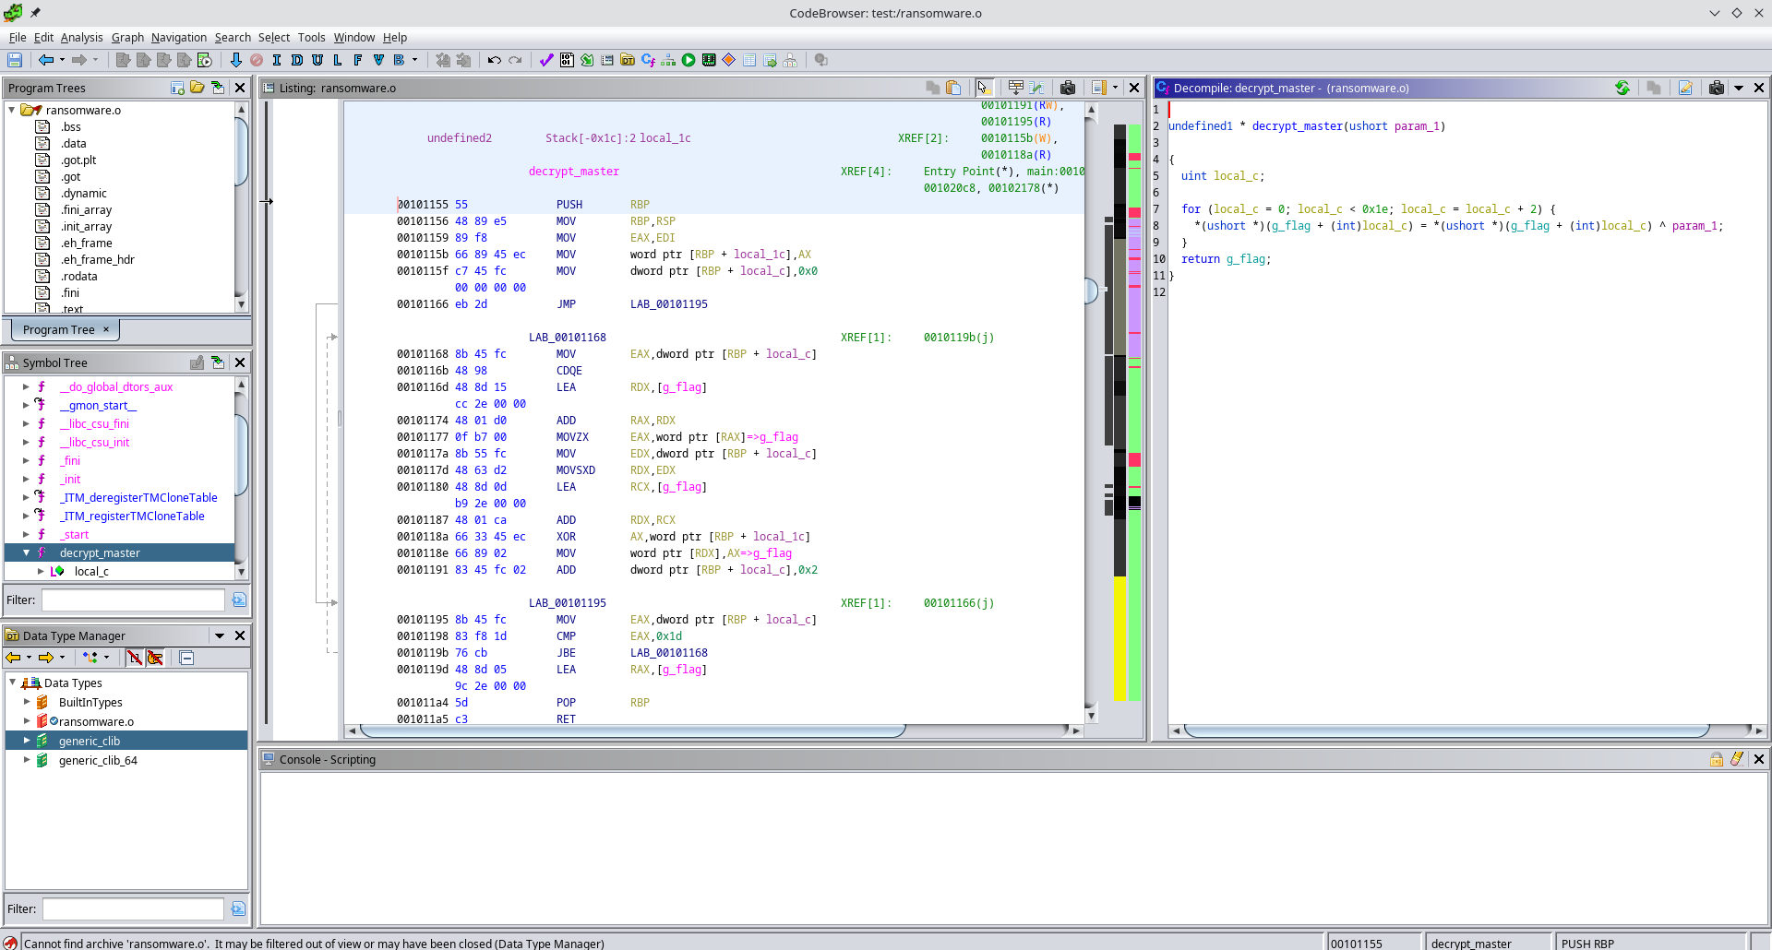Screen dimensions: 1772x950
Task: Click the Symbol Tree filter text field
Action: tap(133, 600)
